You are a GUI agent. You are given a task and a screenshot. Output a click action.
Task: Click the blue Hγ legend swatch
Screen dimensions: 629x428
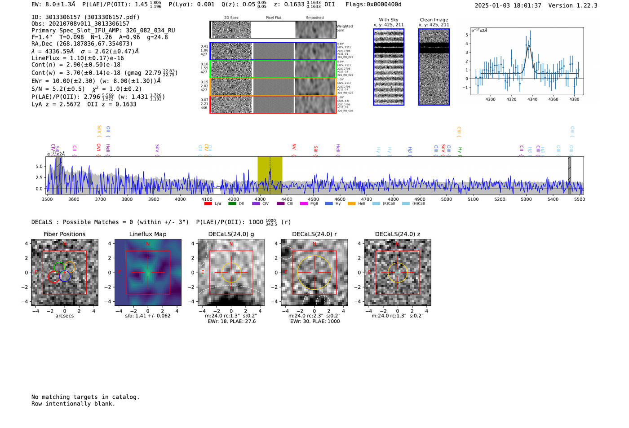328,203
